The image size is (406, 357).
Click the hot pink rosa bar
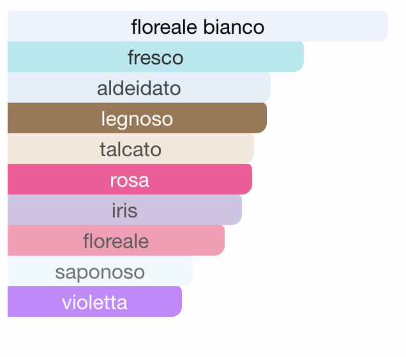[x=130, y=179]
